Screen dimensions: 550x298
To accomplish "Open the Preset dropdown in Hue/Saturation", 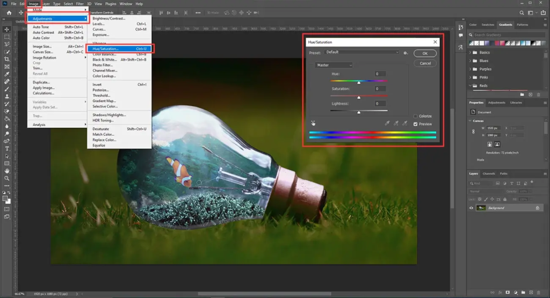I will (x=362, y=52).
